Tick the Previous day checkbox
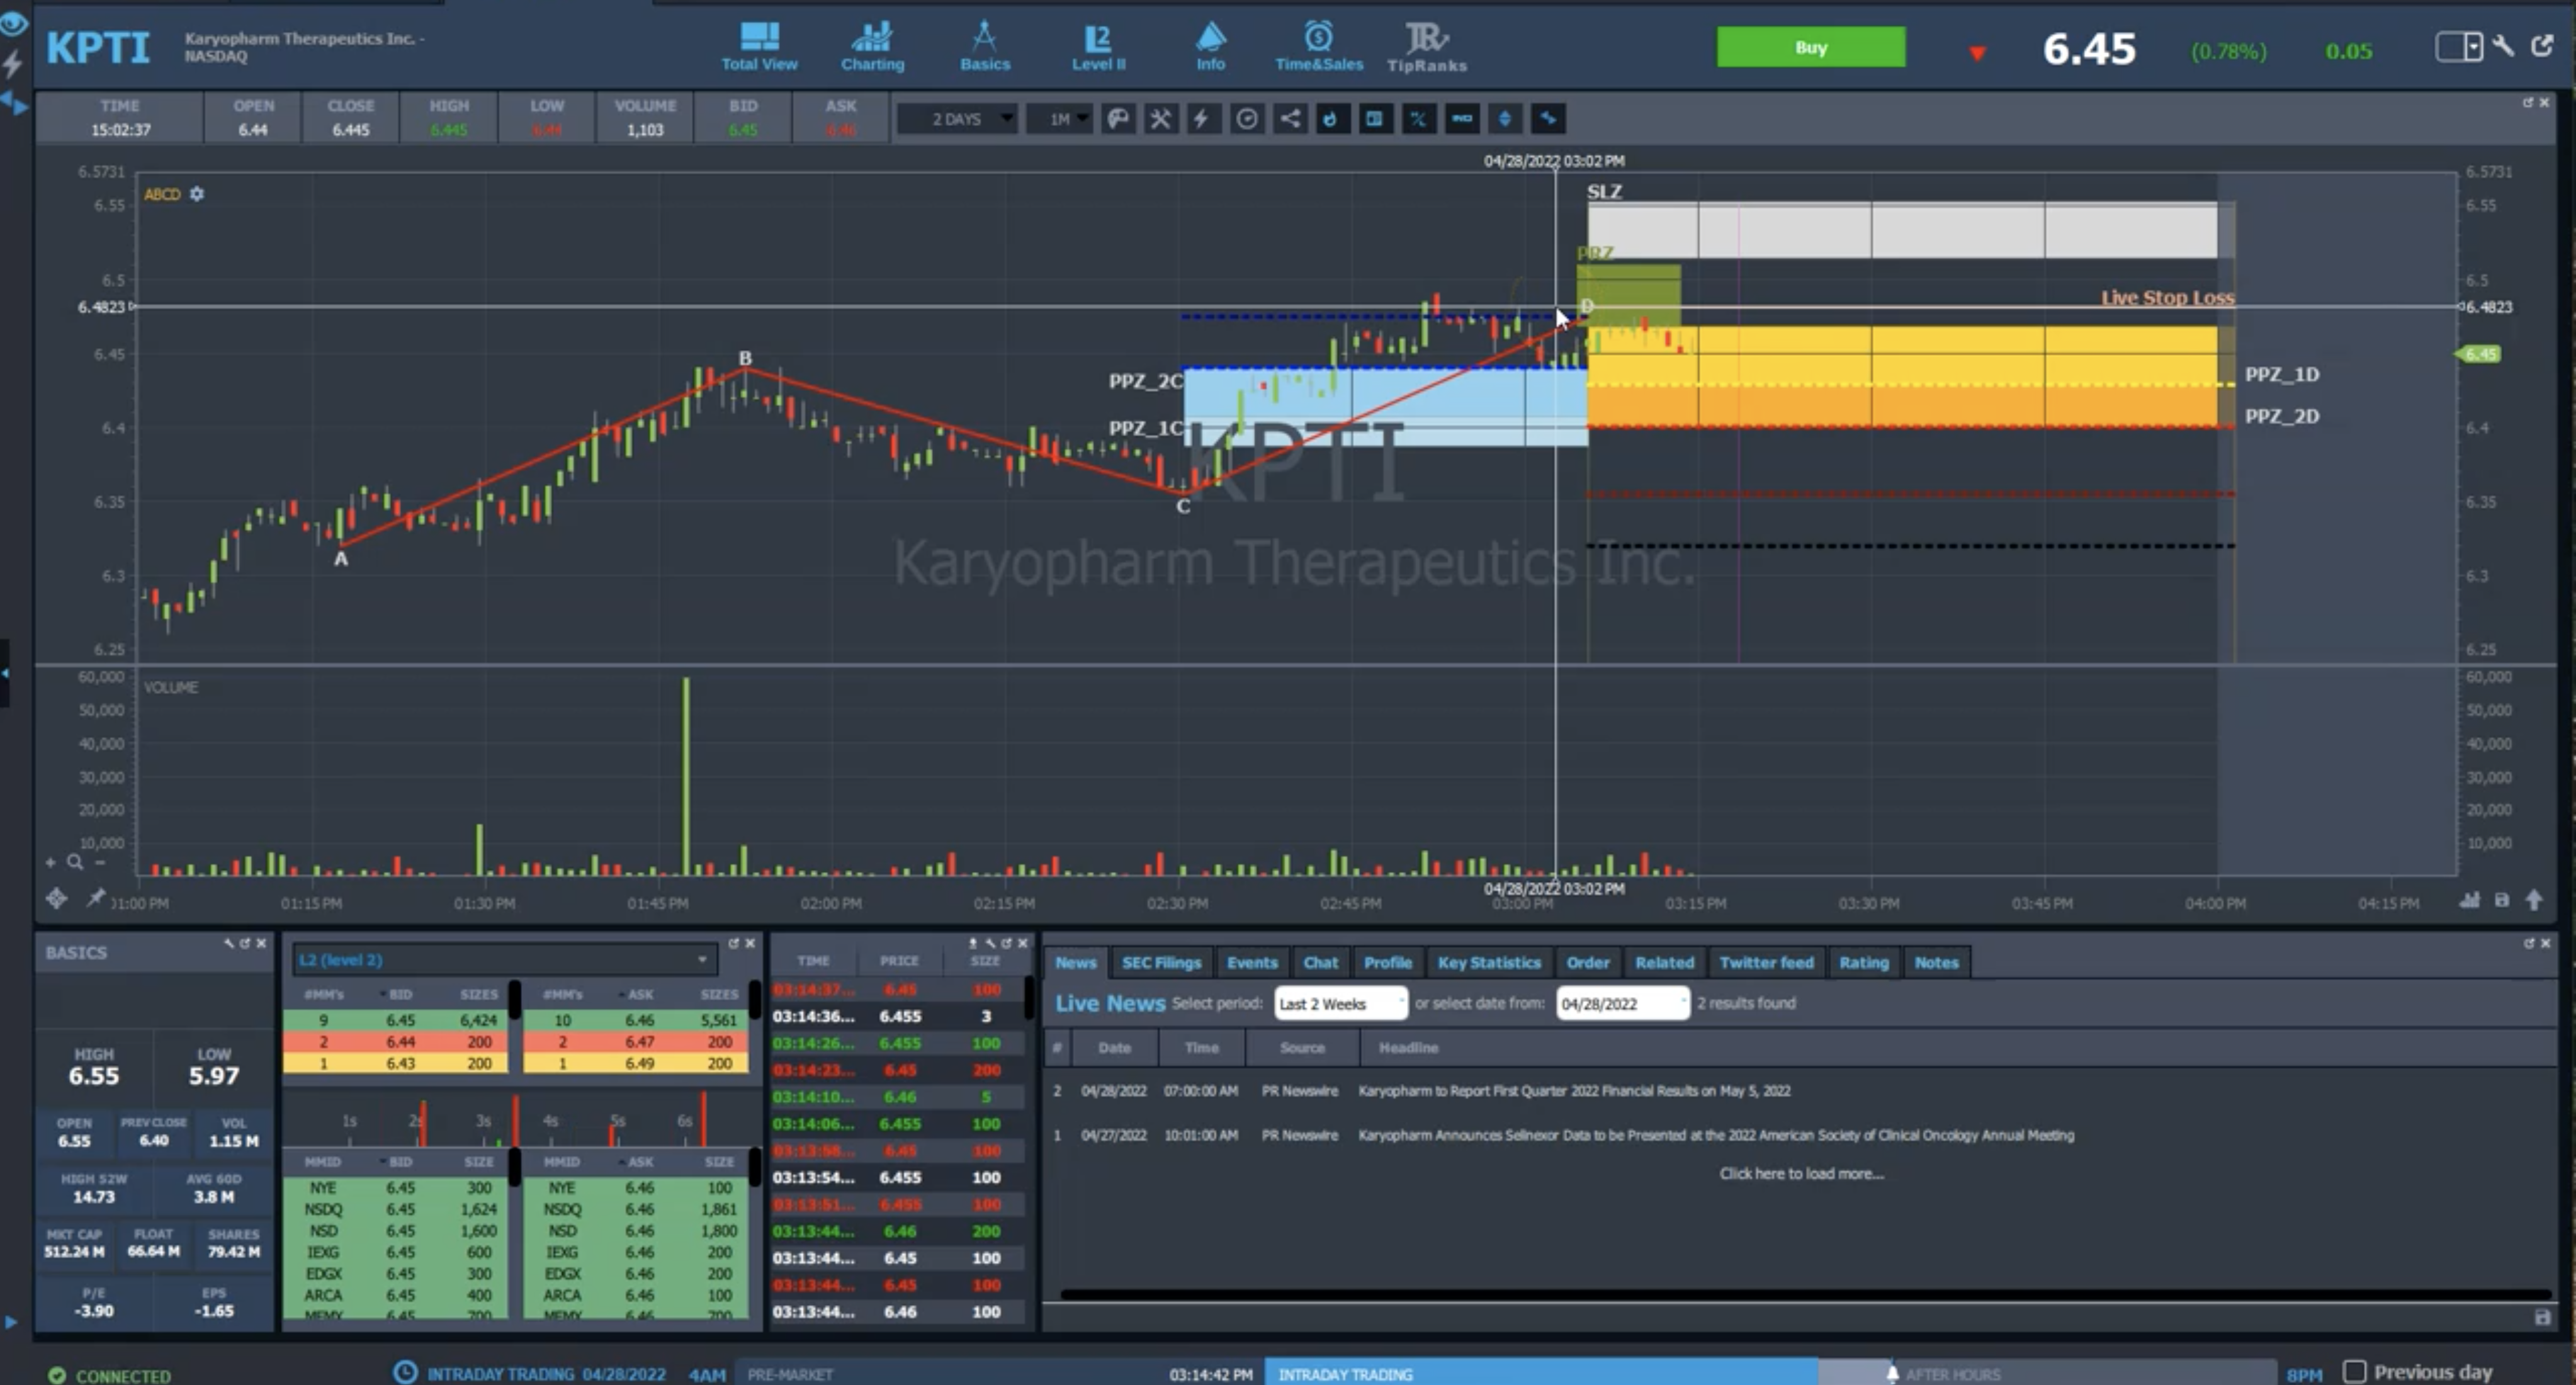Screen dimensions: 2576x1385 2355,1371
